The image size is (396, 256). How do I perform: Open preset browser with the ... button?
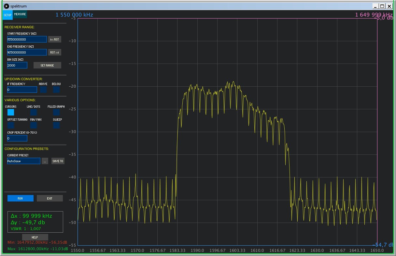coord(45,161)
